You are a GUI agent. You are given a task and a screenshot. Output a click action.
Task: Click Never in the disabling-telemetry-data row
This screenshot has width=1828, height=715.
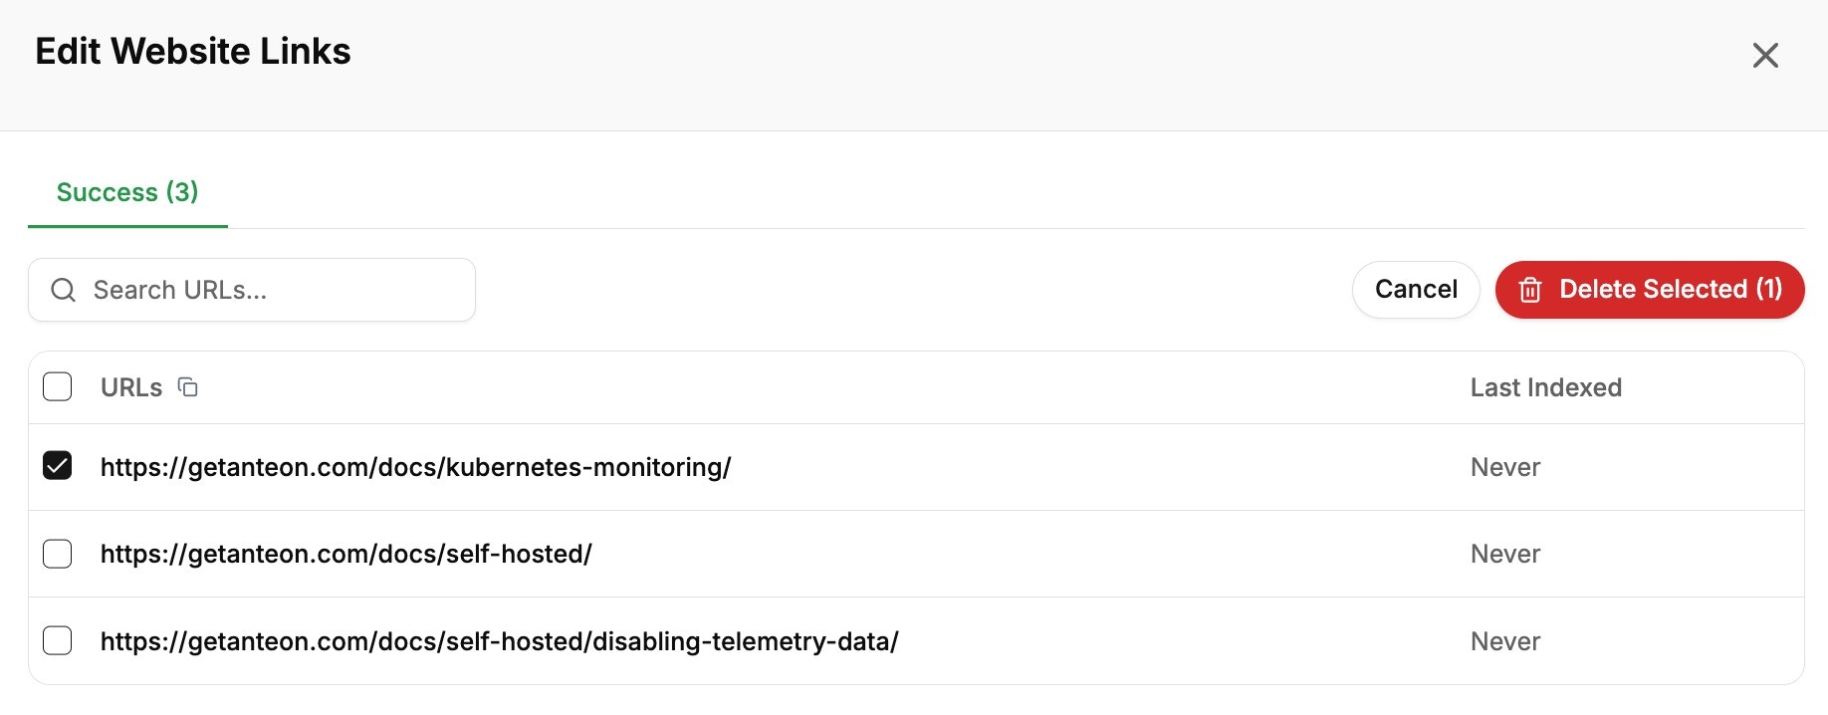[1505, 641]
